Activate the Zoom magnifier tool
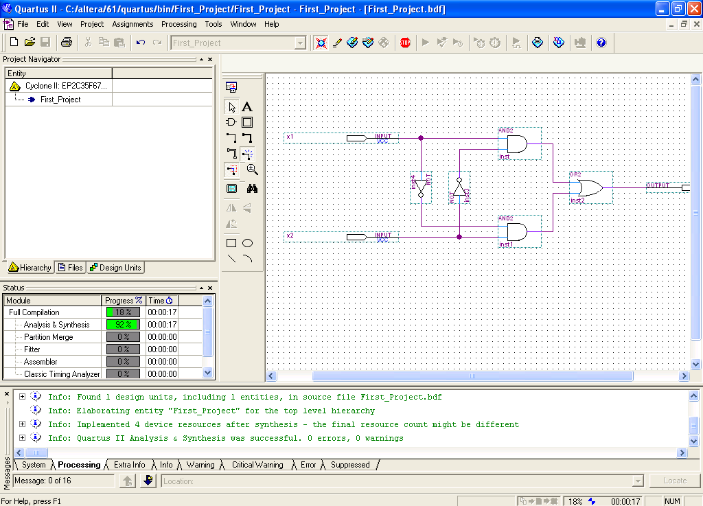The width and height of the screenshot is (703, 506). click(x=252, y=170)
